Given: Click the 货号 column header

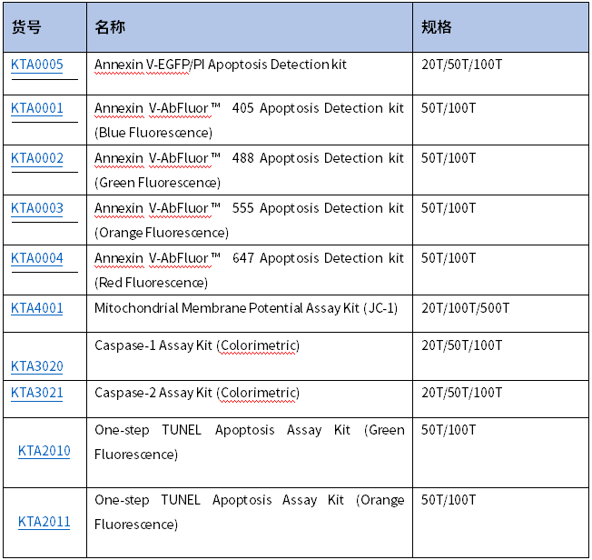Looking at the screenshot, I should (26, 27).
